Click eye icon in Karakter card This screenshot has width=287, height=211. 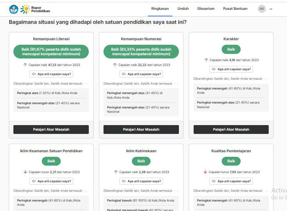214,69
